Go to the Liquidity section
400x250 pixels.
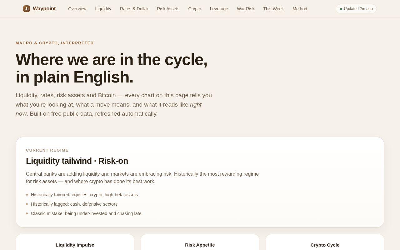[103, 9]
